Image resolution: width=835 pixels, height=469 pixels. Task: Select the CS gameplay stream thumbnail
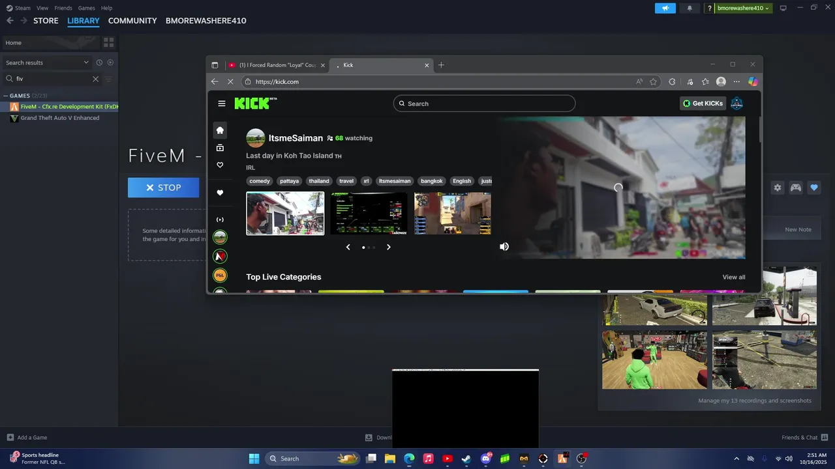[452, 213]
